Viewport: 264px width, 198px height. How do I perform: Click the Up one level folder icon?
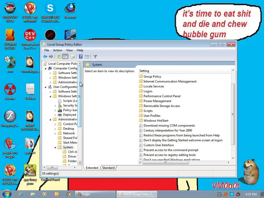(x=59, y=56)
